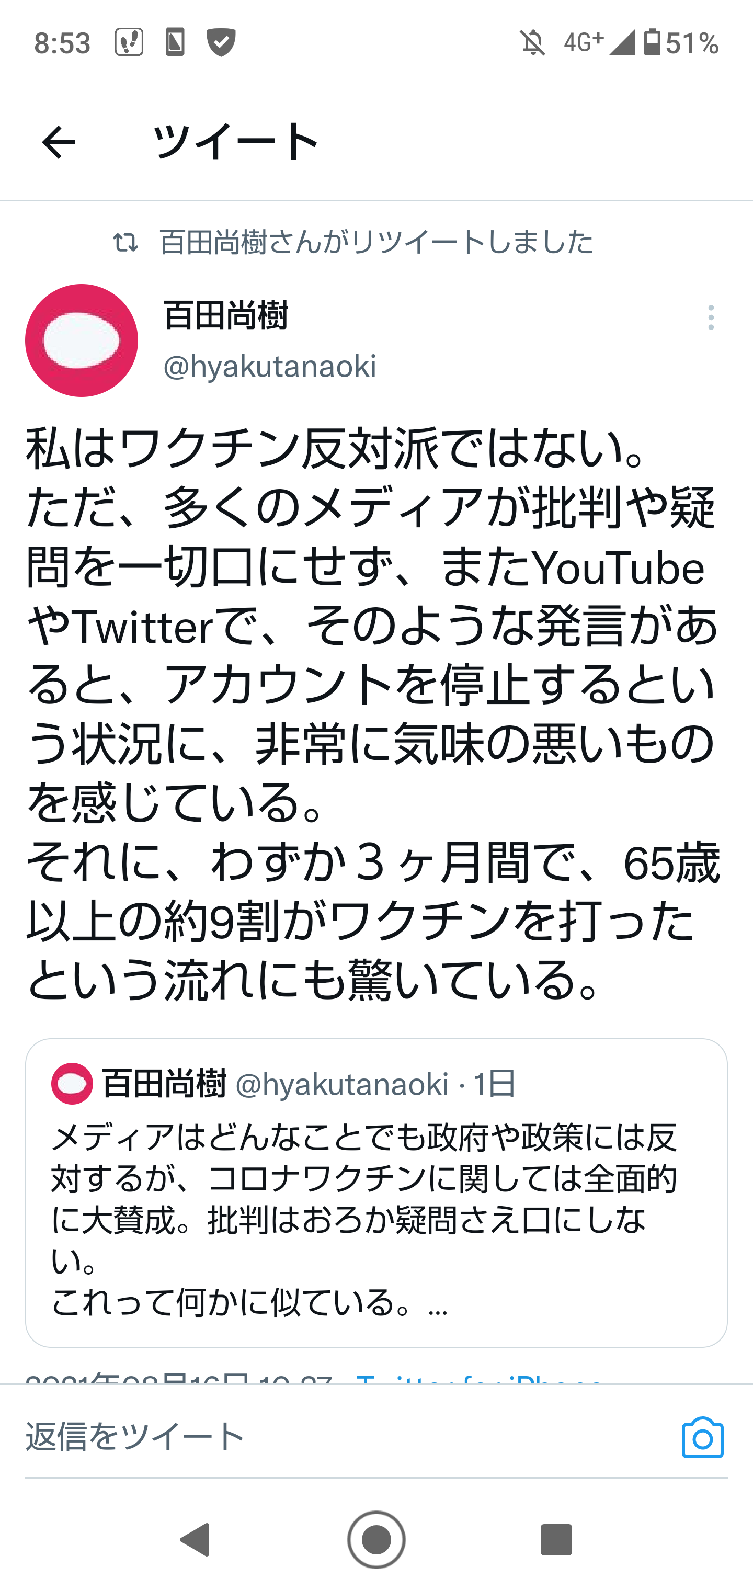Open 百田尚樹's large profile avatar

82,340
